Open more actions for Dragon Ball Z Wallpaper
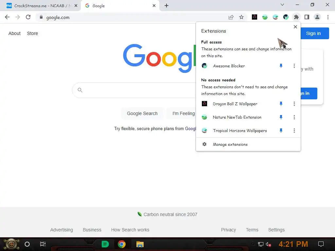The height and width of the screenshot is (251, 335). [294, 104]
